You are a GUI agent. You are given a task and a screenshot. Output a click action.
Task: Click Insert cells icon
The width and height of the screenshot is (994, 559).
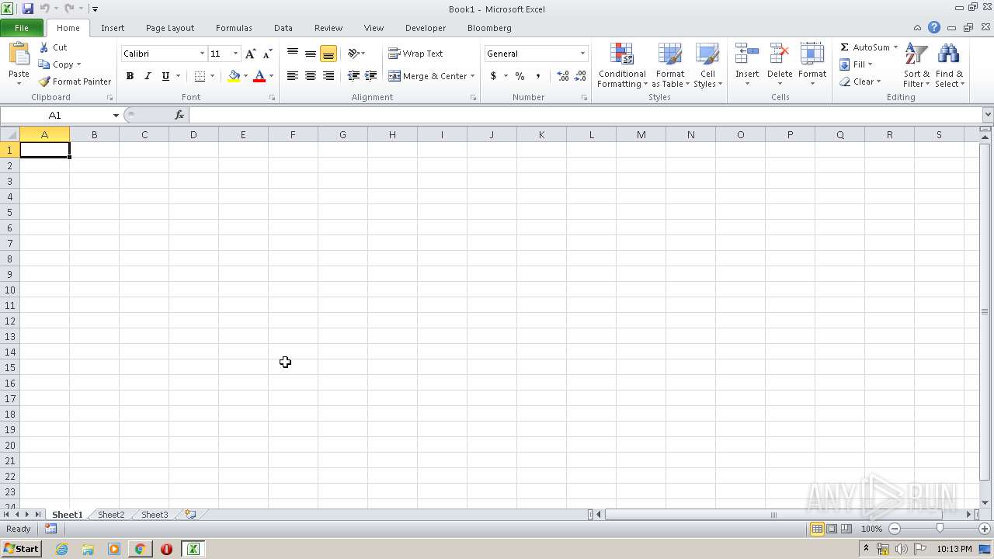coord(747,54)
